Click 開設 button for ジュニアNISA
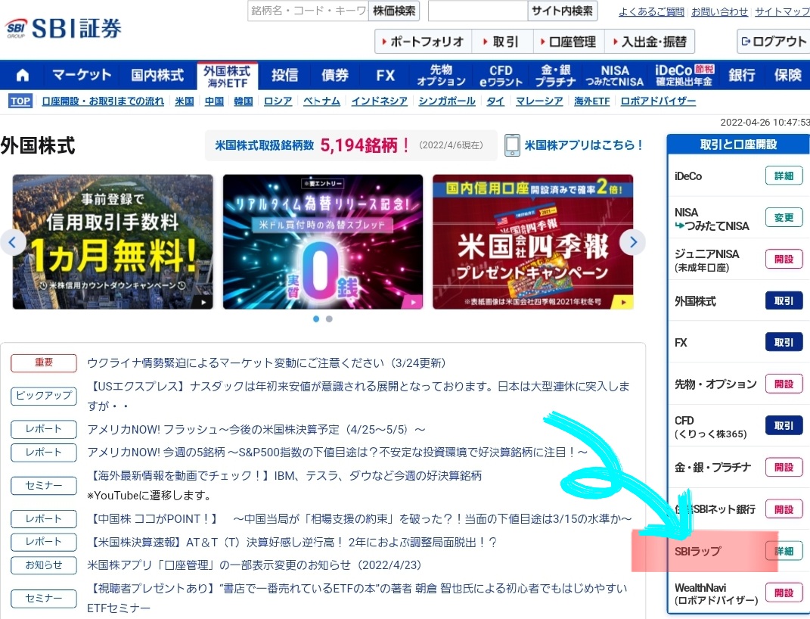This screenshot has width=810, height=619. point(784,260)
